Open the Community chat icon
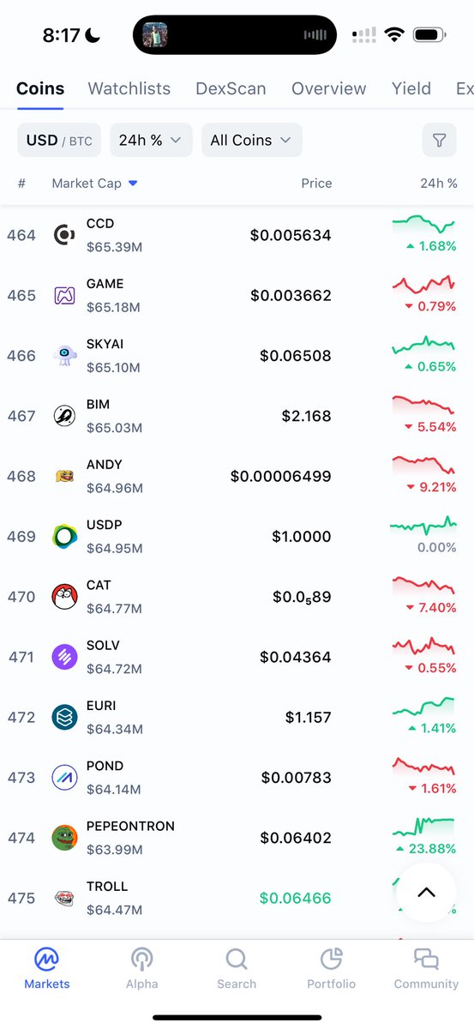Screen dimensions: 474x1029 pyautogui.click(x=426, y=968)
